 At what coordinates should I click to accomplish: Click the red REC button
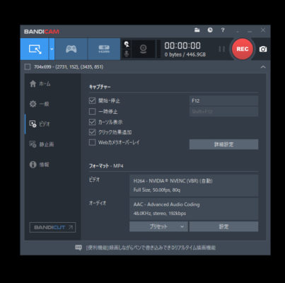click(x=243, y=49)
